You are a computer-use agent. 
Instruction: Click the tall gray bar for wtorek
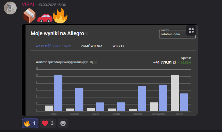click(175, 93)
